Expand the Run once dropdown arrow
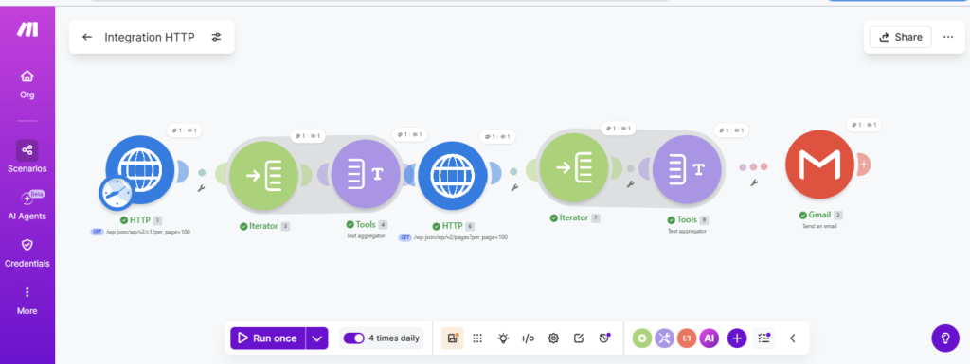Screen dimensions: 970x364 (317, 338)
